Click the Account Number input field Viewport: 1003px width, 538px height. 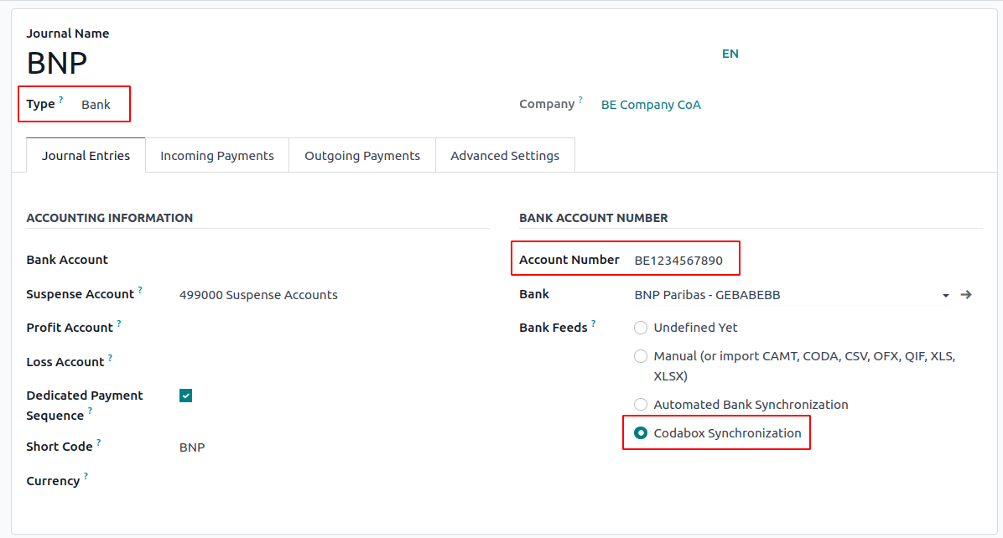coord(679,261)
